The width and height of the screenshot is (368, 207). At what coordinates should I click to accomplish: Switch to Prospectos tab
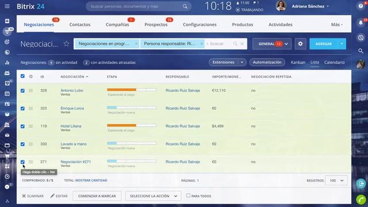[156, 24]
